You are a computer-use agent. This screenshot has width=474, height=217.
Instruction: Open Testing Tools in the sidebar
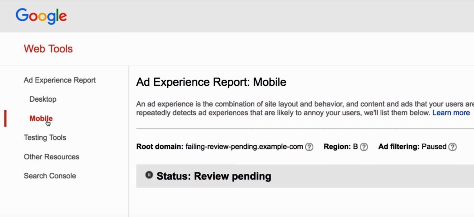[45, 138]
